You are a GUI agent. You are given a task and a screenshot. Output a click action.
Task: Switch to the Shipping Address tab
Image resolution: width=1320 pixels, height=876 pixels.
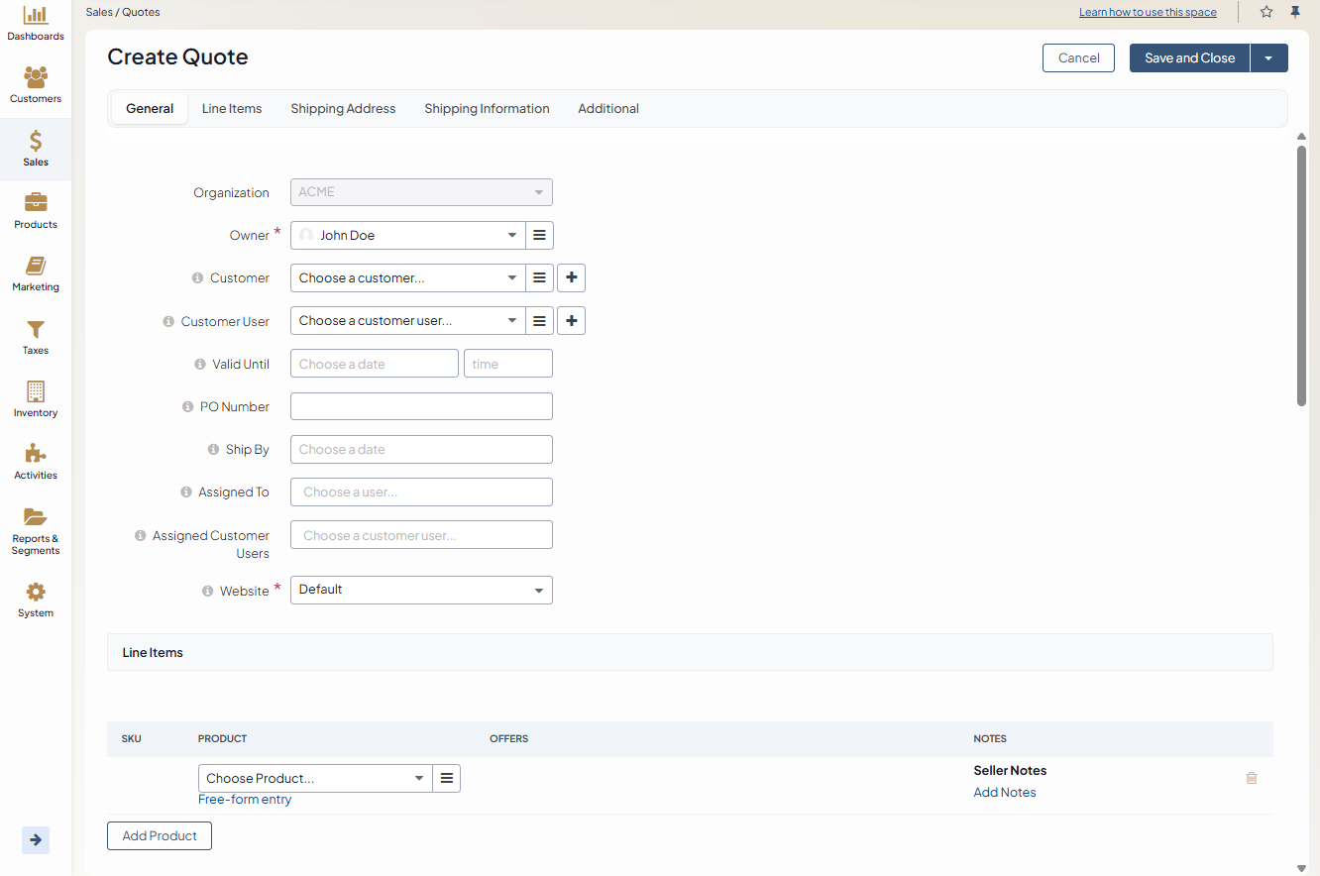point(343,109)
